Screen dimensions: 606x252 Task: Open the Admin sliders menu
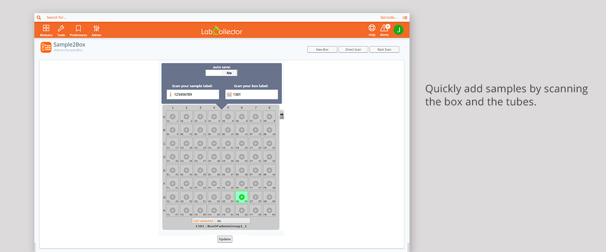[96, 31]
